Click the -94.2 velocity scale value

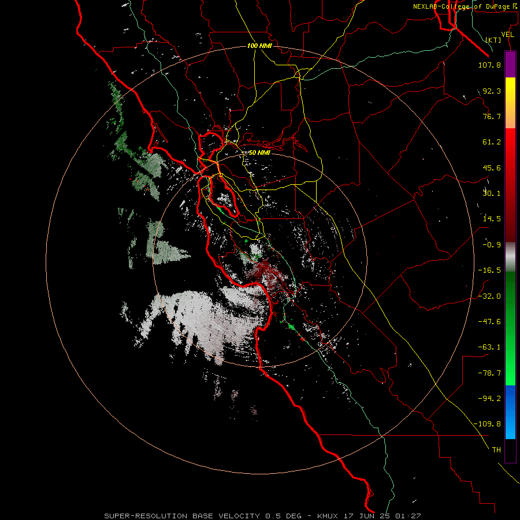(x=489, y=399)
